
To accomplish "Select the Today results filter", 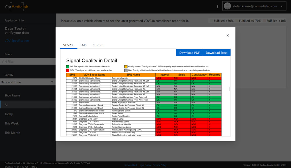I will 9,114.
